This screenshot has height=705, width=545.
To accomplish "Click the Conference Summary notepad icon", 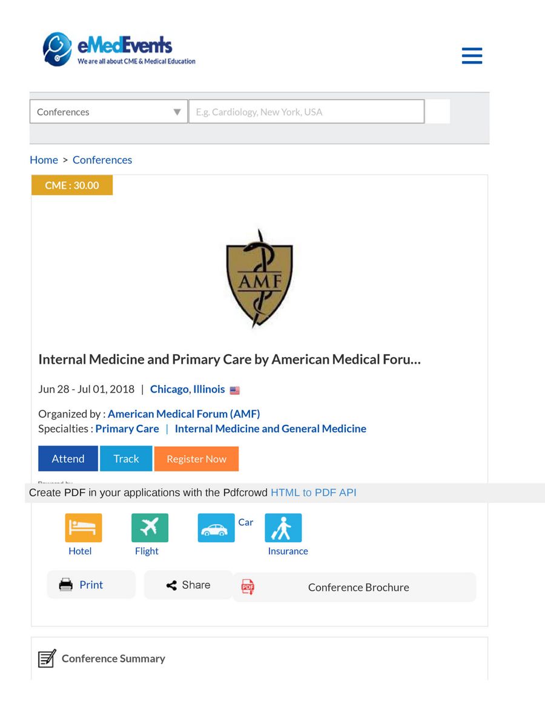I will (47, 658).
